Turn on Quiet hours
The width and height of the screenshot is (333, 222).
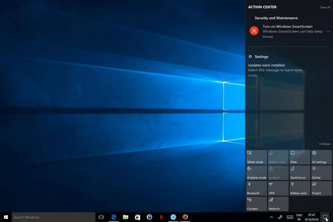300,172
